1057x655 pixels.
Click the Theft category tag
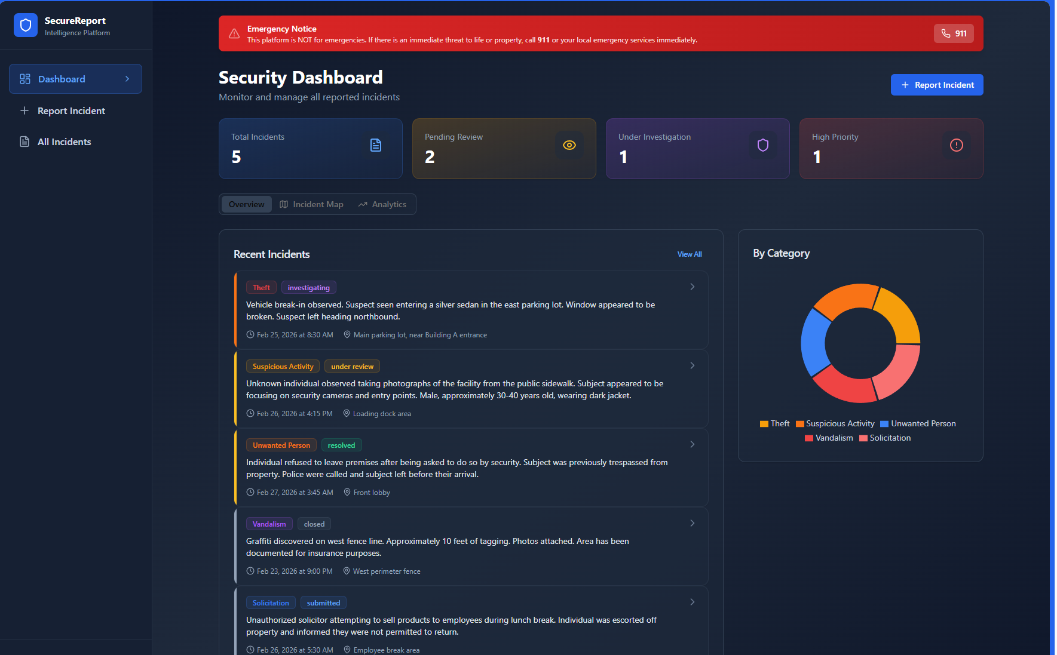pos(261,287)
